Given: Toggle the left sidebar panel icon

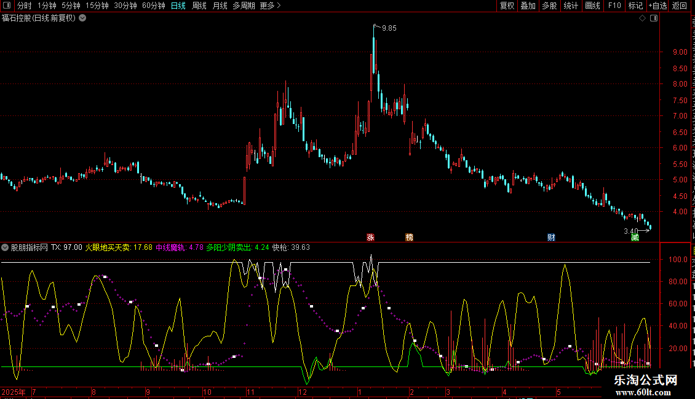Looking at the screenshot, I should pos(7,6).
